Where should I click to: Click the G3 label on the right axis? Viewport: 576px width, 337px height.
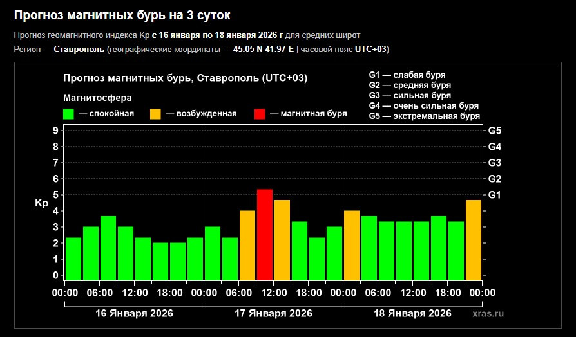[495, 163]
